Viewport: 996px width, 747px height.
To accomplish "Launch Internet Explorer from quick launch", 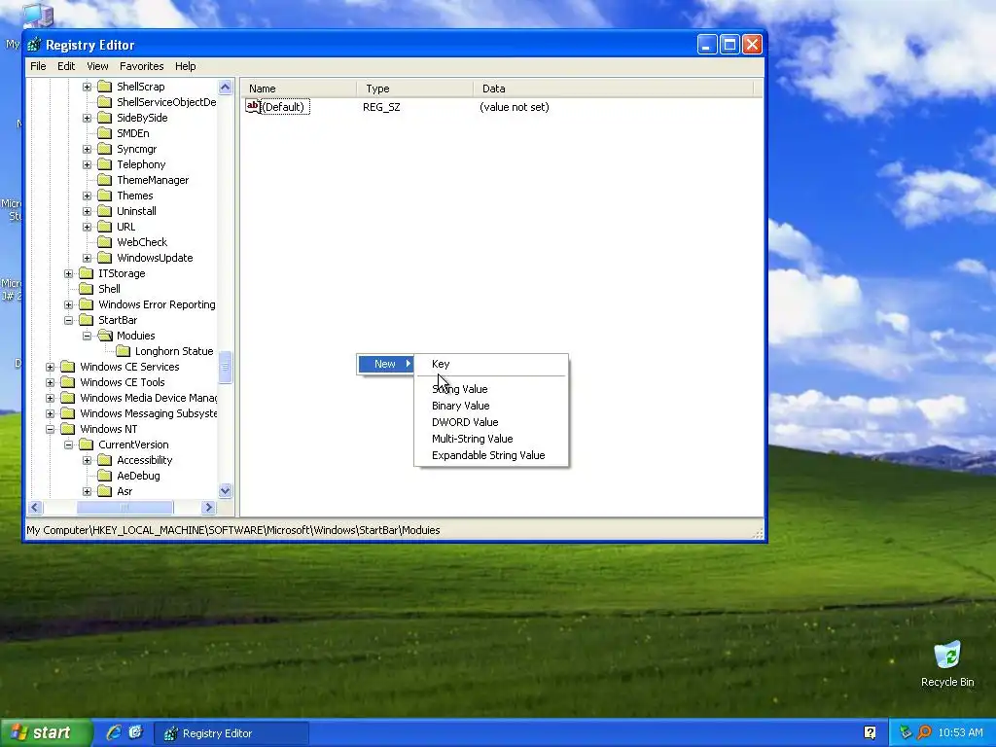I will pyautogui.click(x=114, y=732).
